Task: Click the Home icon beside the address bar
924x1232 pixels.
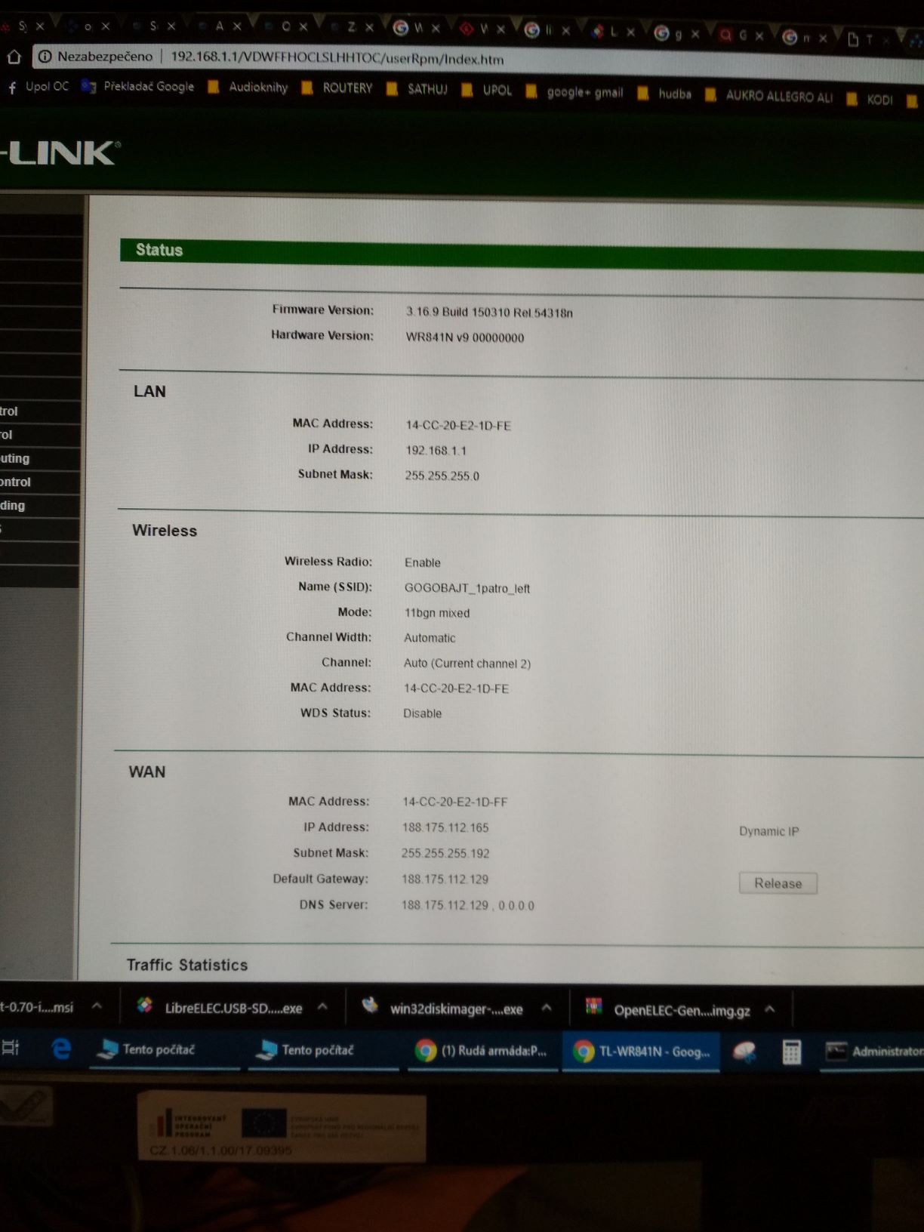Action: (x=14, y=57)
